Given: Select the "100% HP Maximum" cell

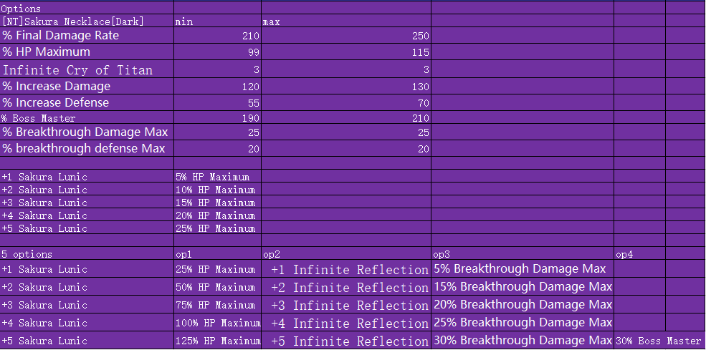Looking at the screenshot, I should [217, 323].
